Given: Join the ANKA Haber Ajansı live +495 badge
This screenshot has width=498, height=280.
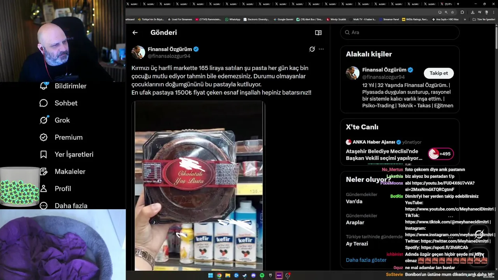Looking at the screenshot, I should (x=441, y=154).
